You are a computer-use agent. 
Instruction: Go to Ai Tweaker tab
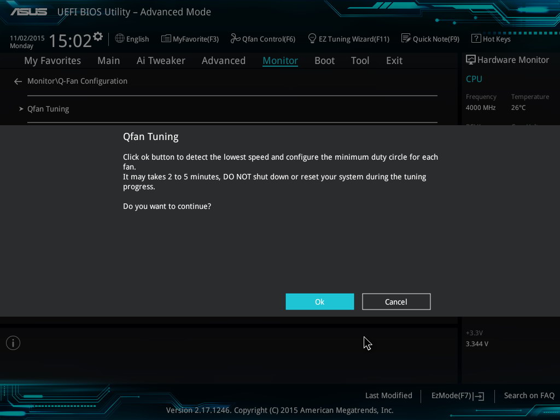click(161, 61)
